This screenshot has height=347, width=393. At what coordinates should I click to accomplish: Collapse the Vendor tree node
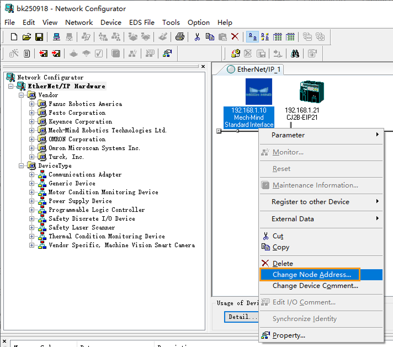click(22, 95)
